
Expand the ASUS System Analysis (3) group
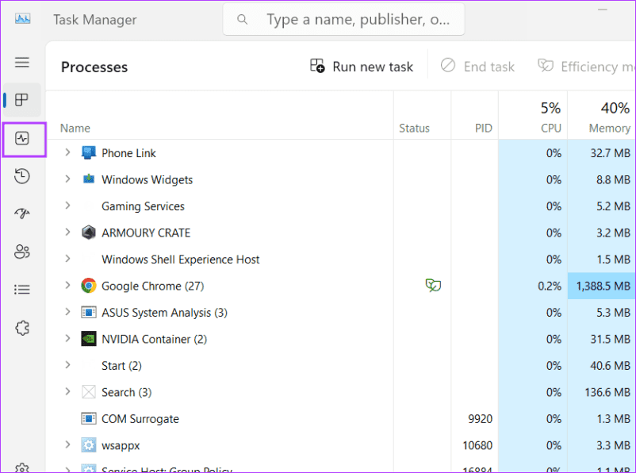tap(67, 312)
